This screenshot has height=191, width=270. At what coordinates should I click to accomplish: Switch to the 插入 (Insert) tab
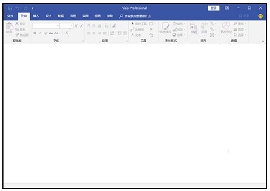(36, 16)
